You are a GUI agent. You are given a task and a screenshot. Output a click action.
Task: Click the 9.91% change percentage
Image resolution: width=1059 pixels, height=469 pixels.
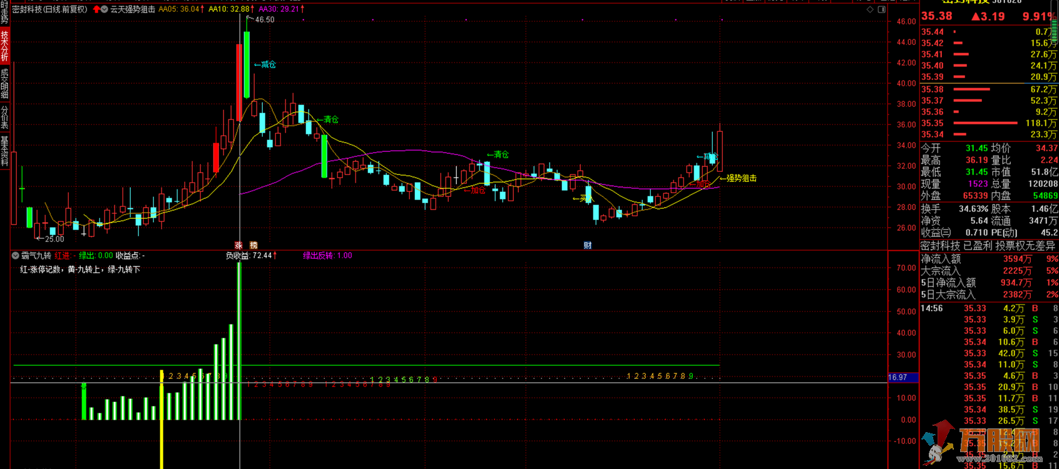(1038, 16)
